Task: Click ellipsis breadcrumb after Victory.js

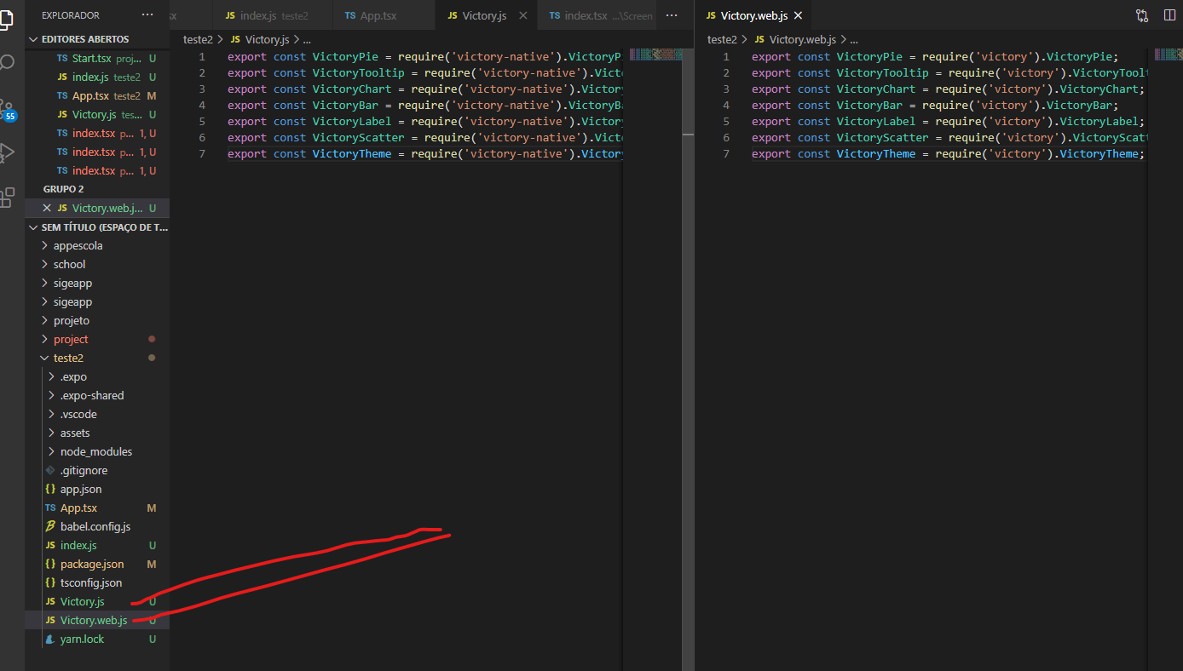Action: pos(307,39)
